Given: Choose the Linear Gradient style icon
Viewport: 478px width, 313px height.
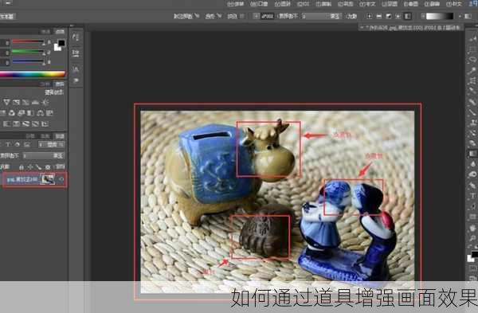Looking at the screenshot, I should point(408,16).
